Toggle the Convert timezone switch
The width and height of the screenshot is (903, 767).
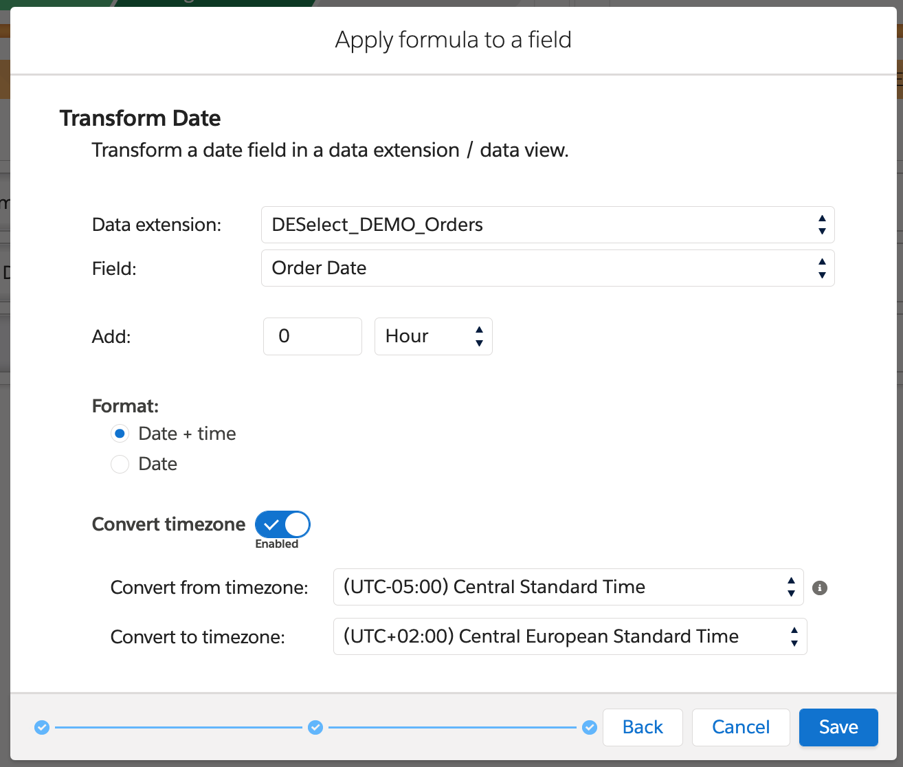tap(282, 524)
